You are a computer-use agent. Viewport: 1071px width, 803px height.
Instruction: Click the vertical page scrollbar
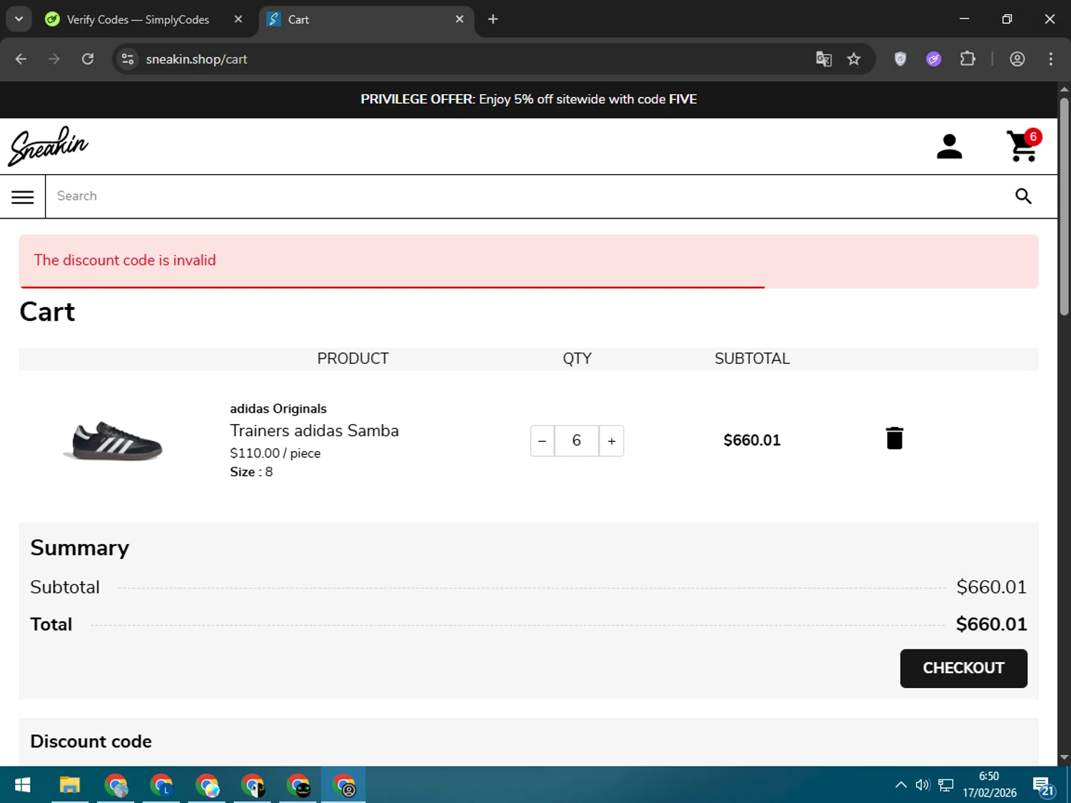coord(1064,207)
